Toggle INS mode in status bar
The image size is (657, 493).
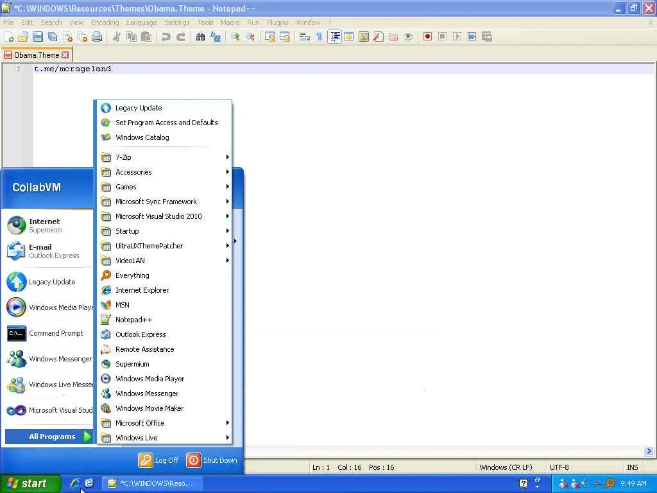click(632, 467)
